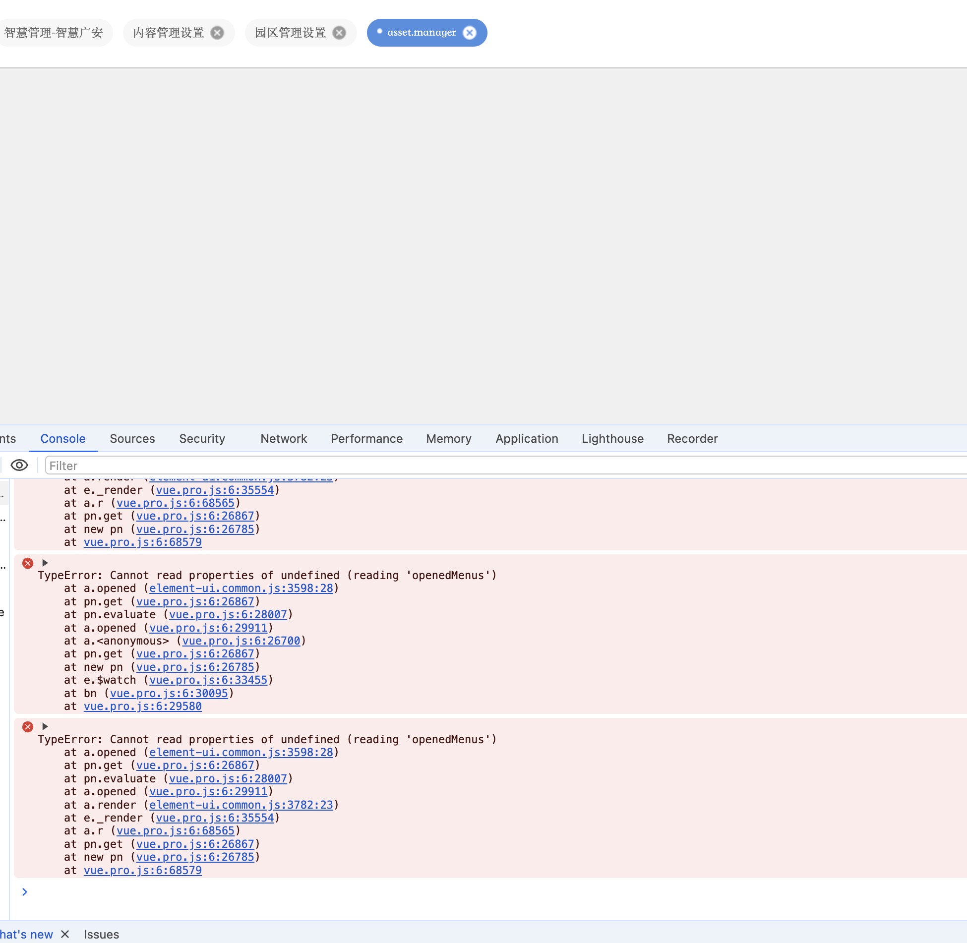967x943 pixels.
Task: Expand the second openedMenus TypeError entry
Action: (45, 726)
